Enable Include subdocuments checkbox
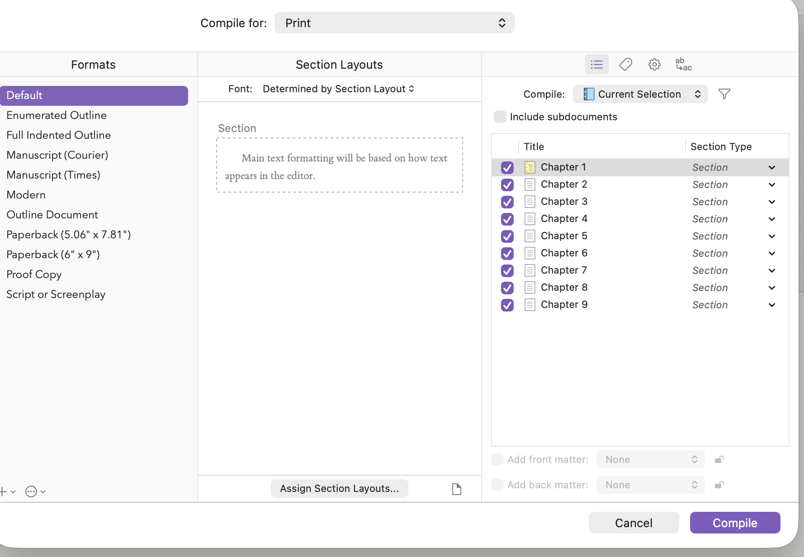Image resolution: width=804 pixels, height=557 pixels. point(500,117)
